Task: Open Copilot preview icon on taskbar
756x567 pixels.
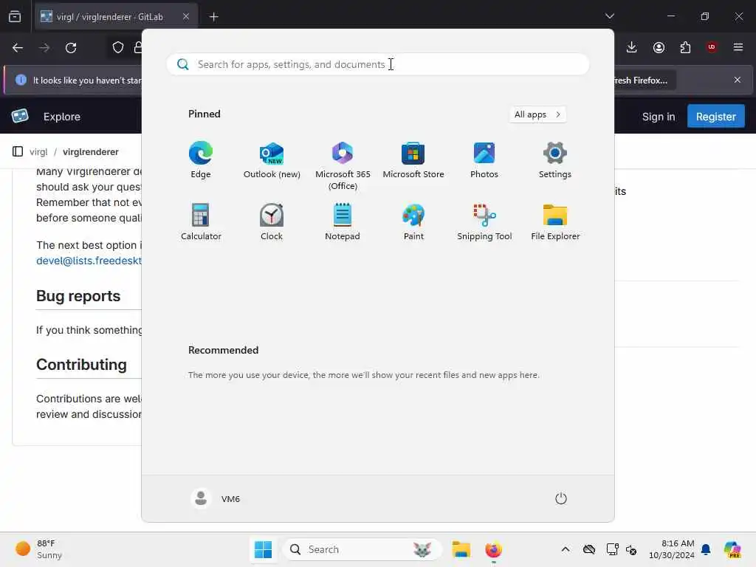Action: 732,549
